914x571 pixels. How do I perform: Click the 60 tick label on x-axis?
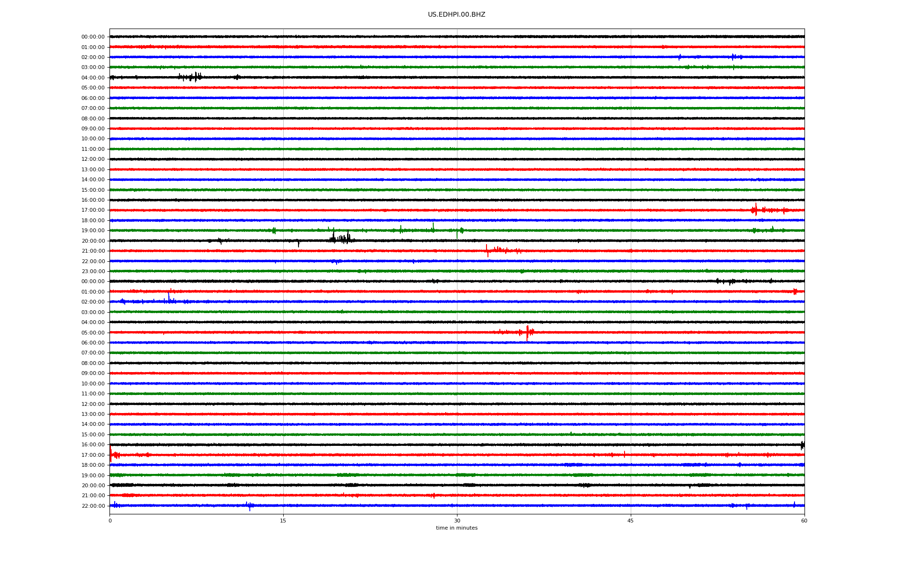pyautogui.click(x=804, y=521)
